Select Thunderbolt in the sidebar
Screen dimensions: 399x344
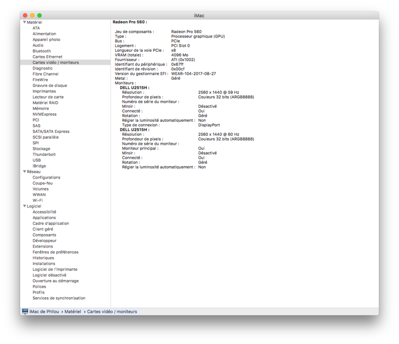tap(44, 154)
